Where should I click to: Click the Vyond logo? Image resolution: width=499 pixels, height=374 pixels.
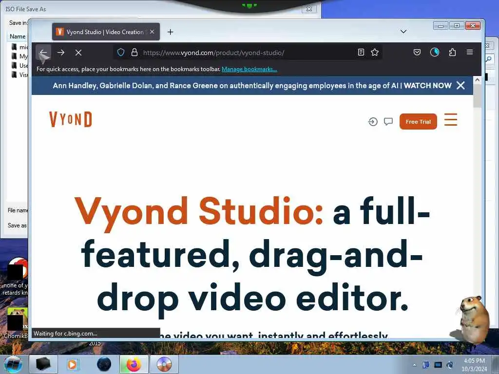pos(71,119)
